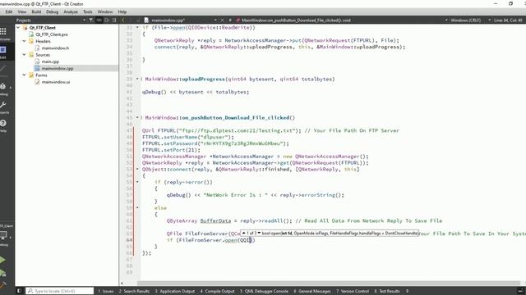Start debugging with the Debug Run icon

(x=3, y=273)
